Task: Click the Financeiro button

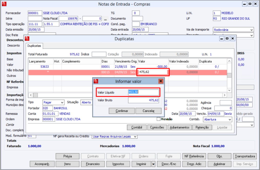Action: click(x=93, y=164)
